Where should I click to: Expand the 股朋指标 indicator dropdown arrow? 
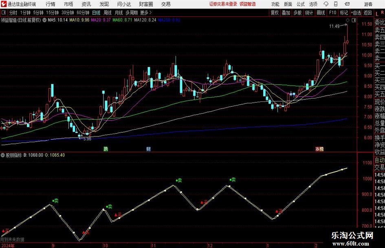(3, 155)
